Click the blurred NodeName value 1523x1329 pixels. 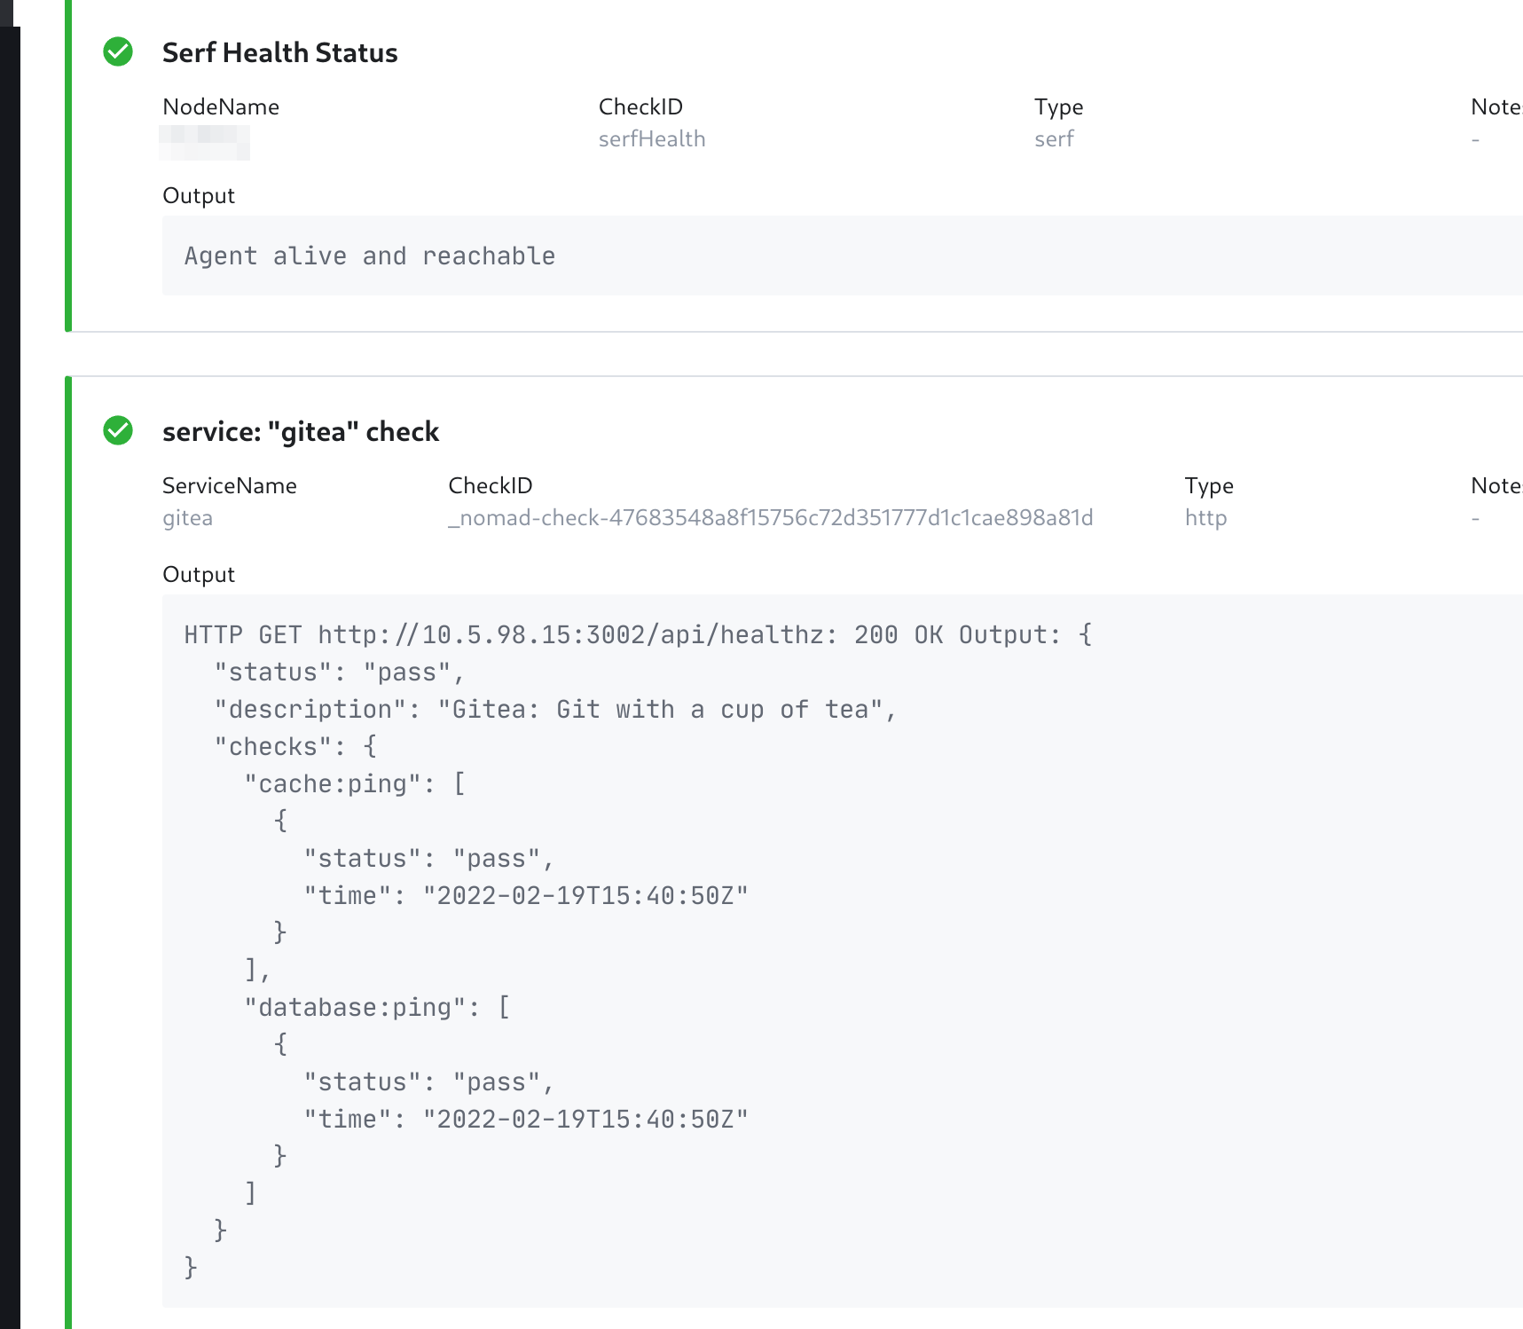click(205, 142)
